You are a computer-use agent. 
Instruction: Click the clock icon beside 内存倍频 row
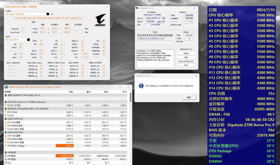(6, 159)
